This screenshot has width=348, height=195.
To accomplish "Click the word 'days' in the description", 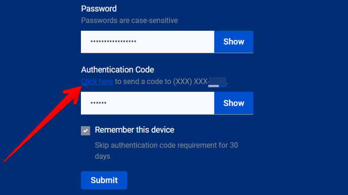I will tap(103, 157).
